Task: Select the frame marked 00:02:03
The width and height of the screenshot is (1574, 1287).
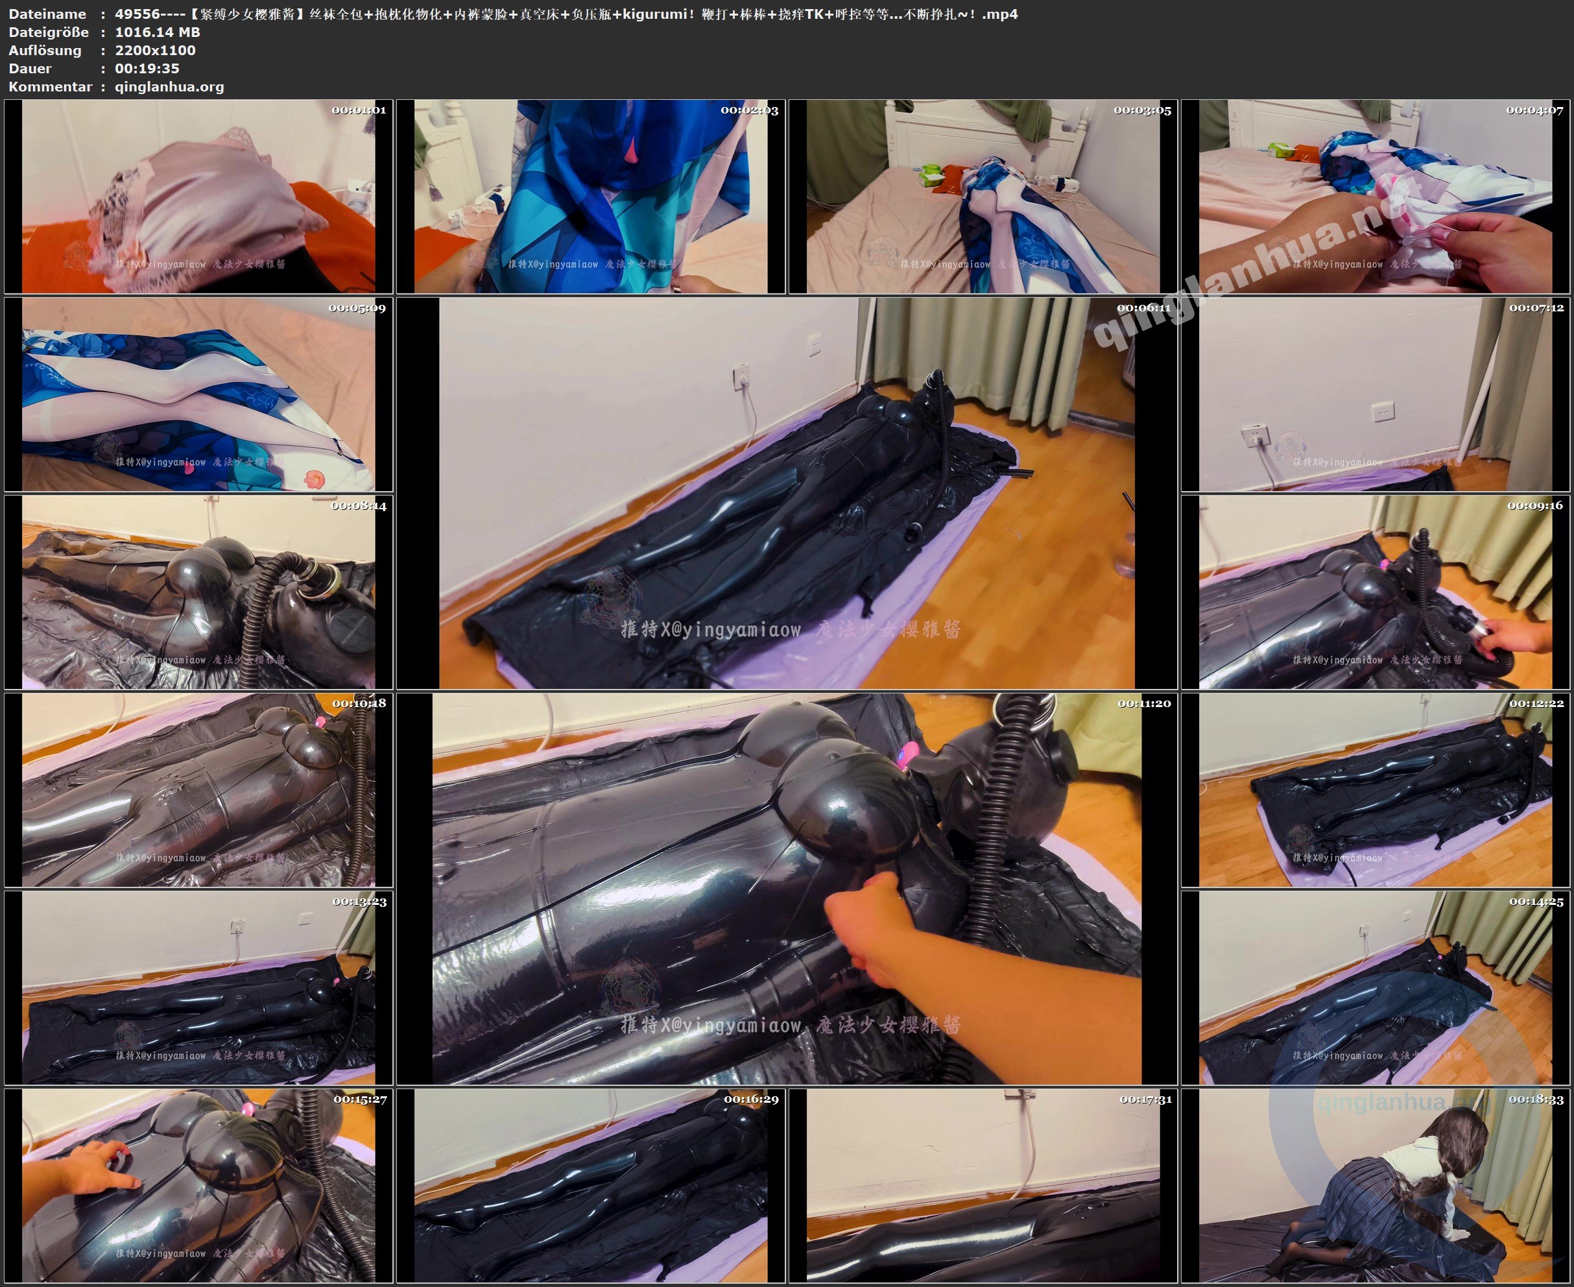Action: click(591, 197)
